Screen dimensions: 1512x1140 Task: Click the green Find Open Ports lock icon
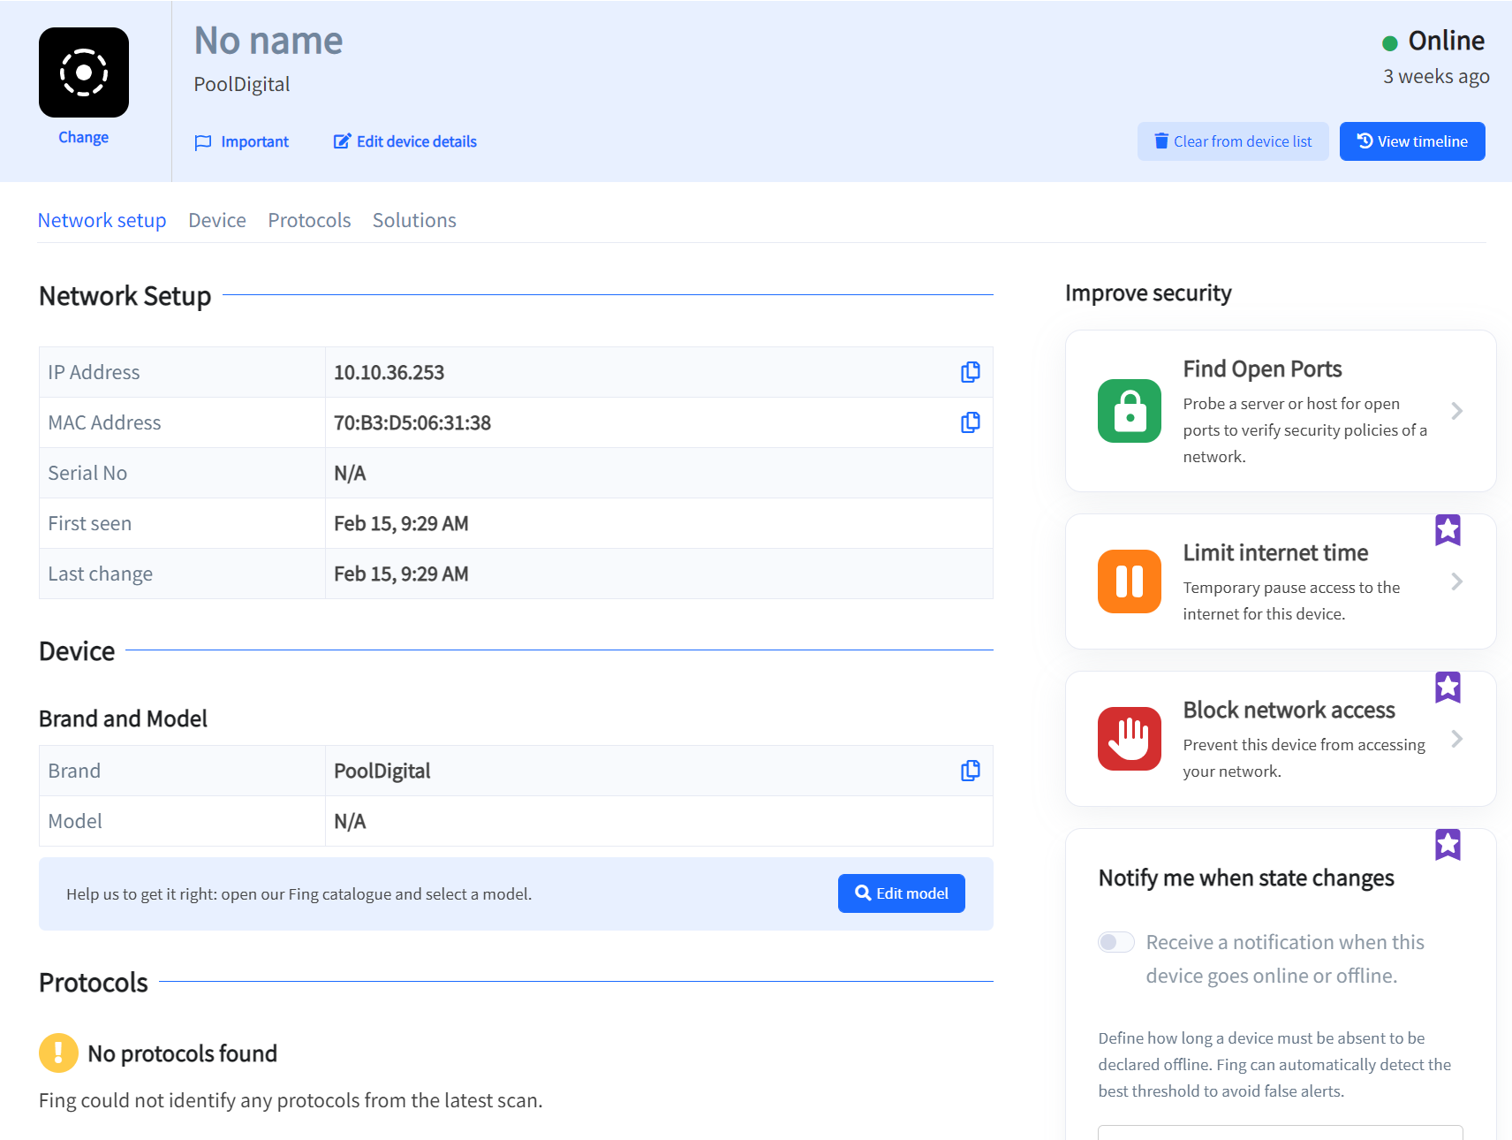click(1130, 411)
